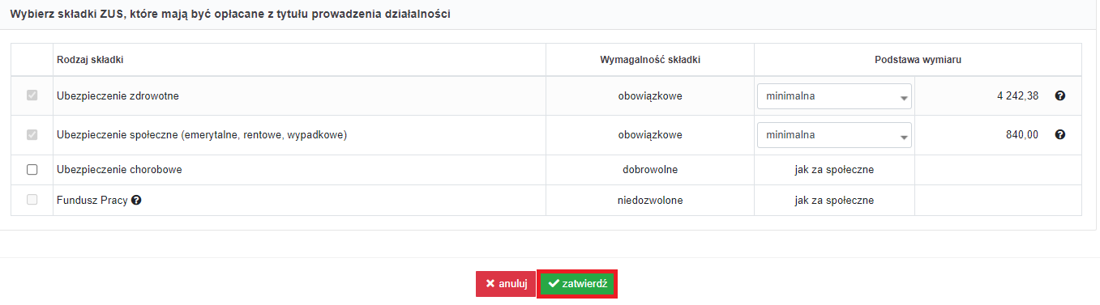1100x305 pixels.
Task: Toggle Ubezpieczenie zdrowotne checkbox
Action: coord(32,95)
